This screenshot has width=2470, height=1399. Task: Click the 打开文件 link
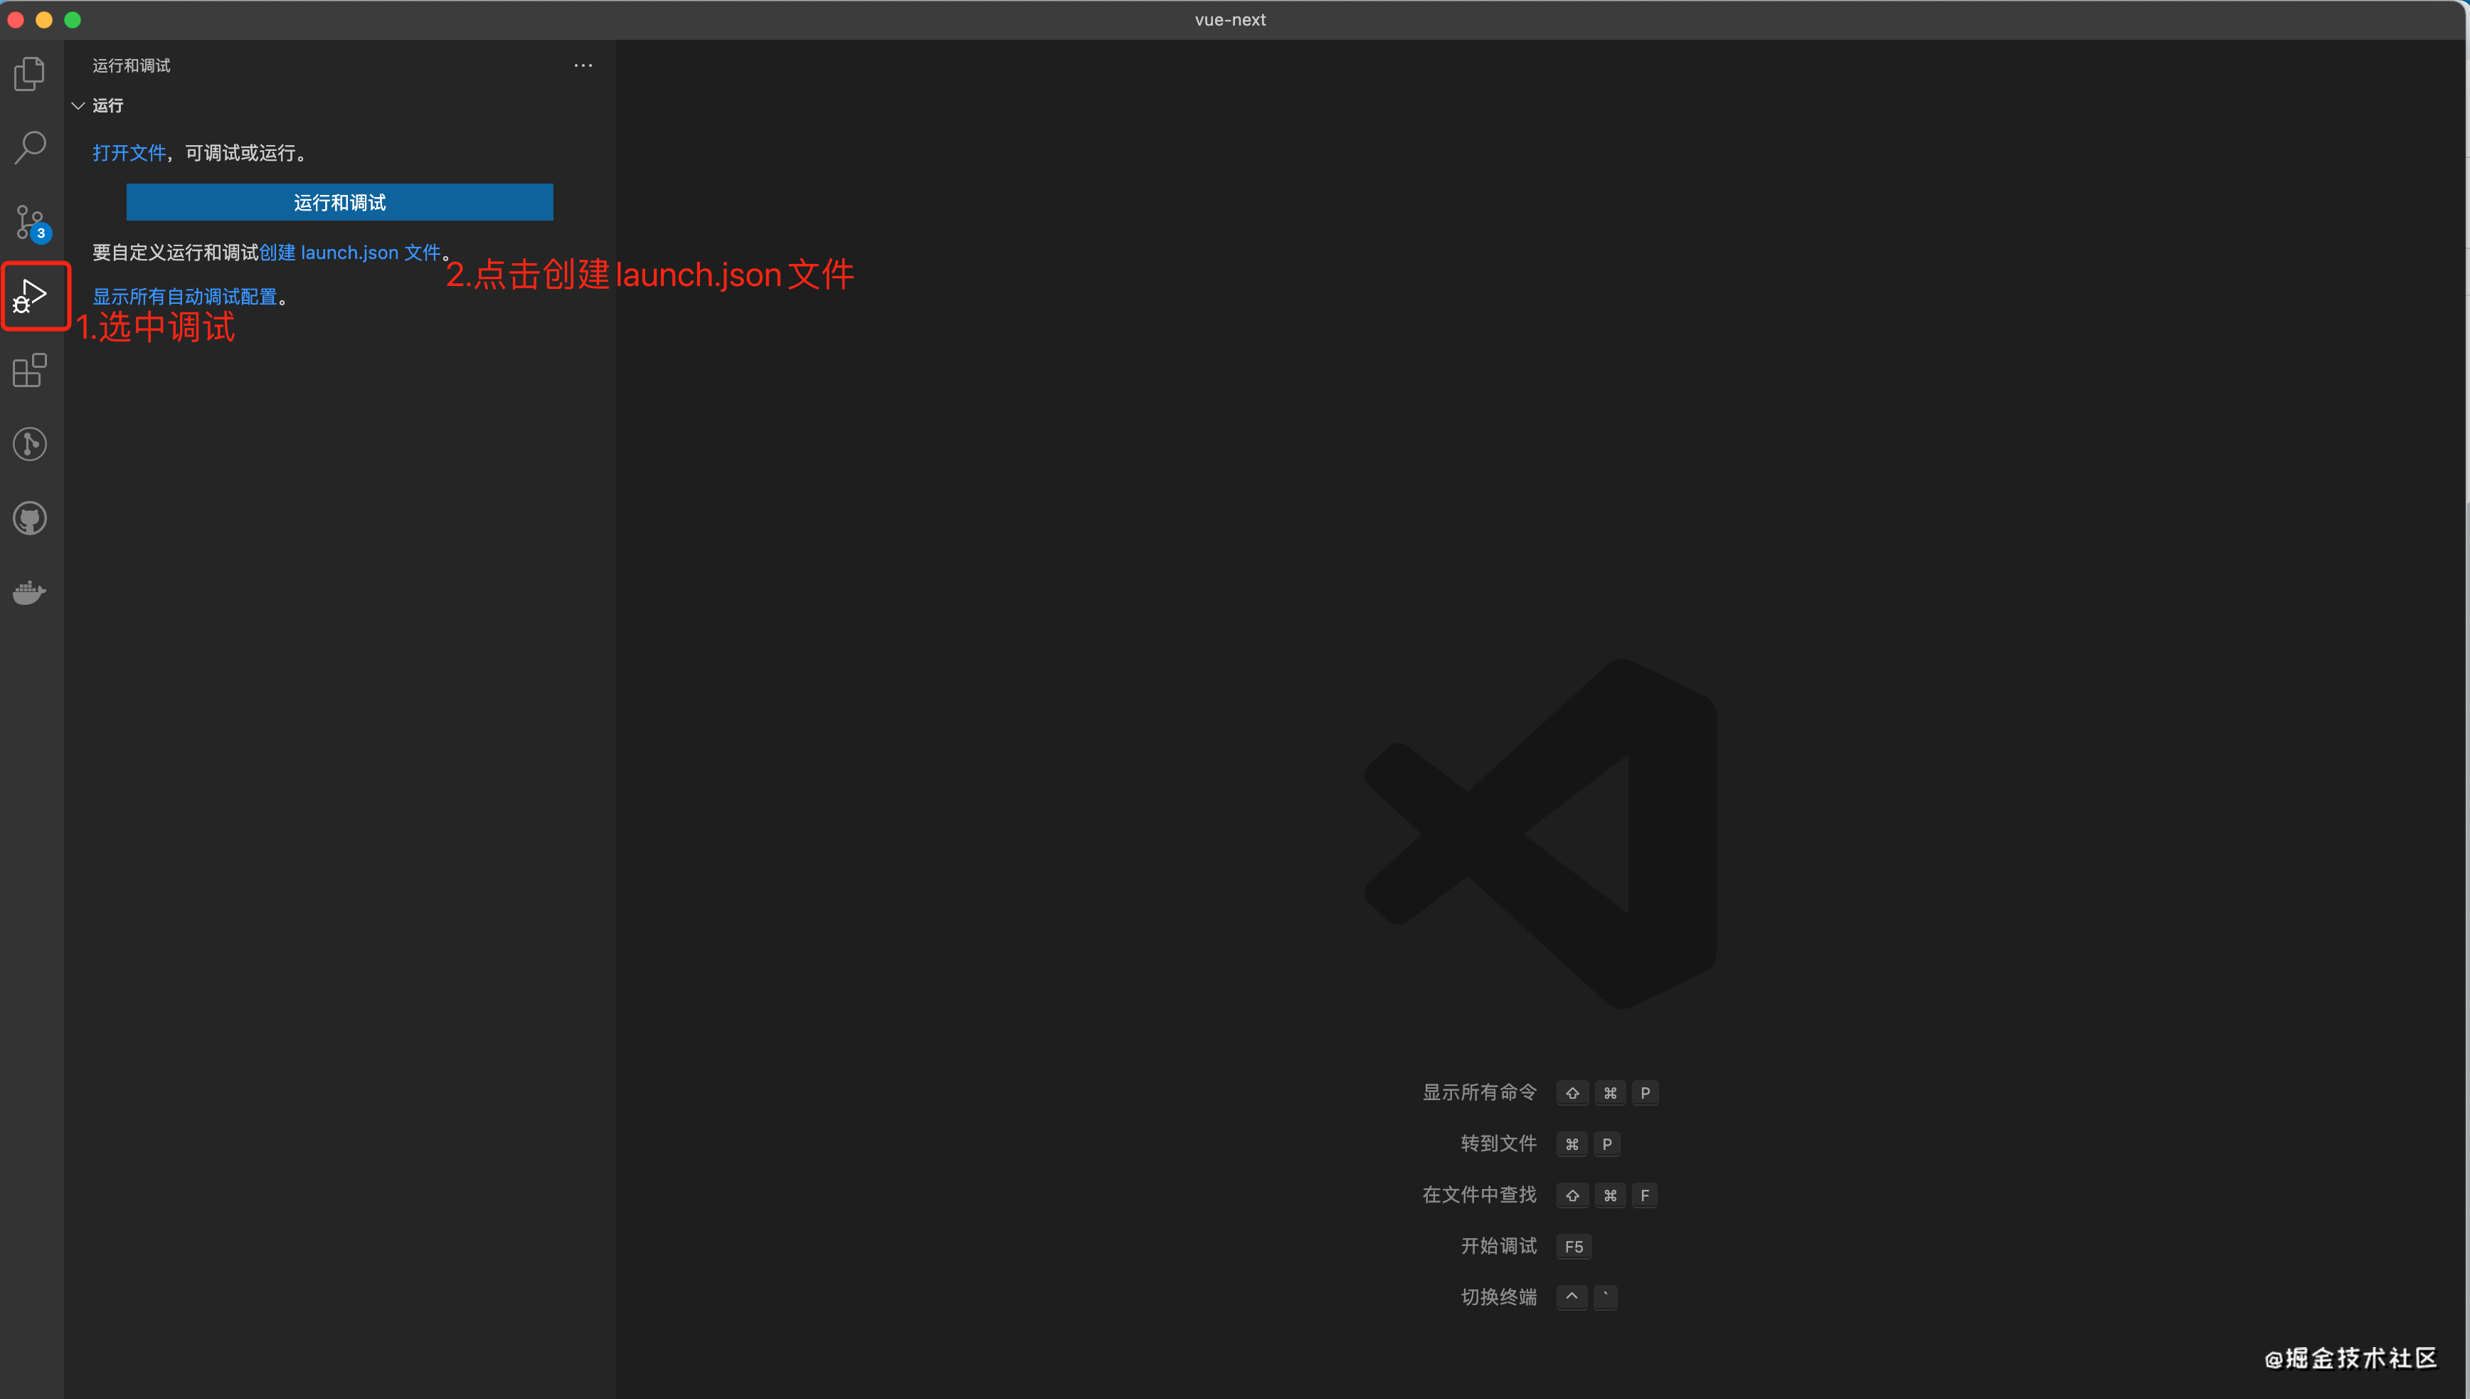129,153
